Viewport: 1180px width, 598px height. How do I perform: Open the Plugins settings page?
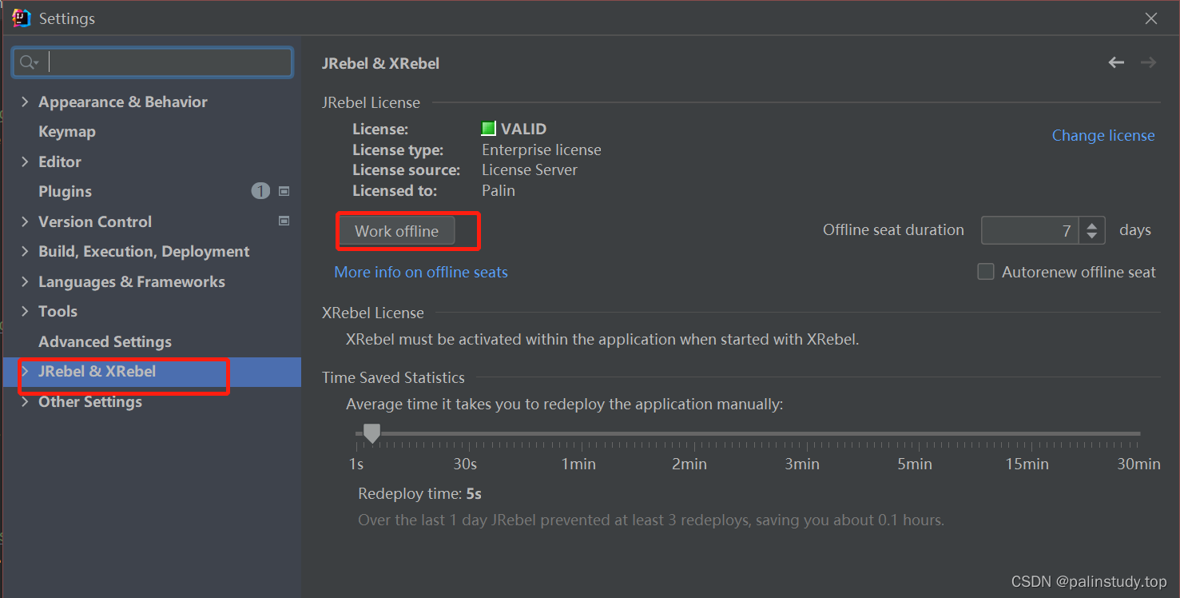click(65, 191)
